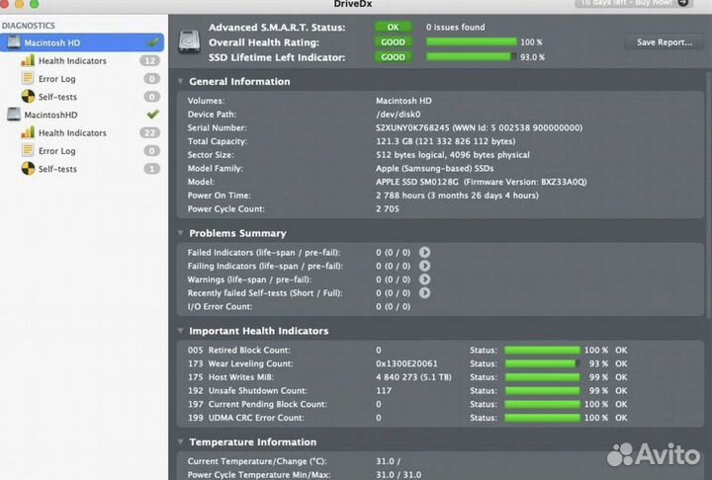
Task: Click the Host Writes value 4 840 273 (5.1 TB)
Action: [413, 377]
